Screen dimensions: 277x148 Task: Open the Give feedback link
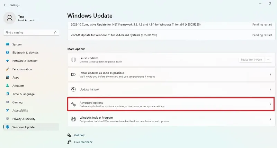pos(83,142)
